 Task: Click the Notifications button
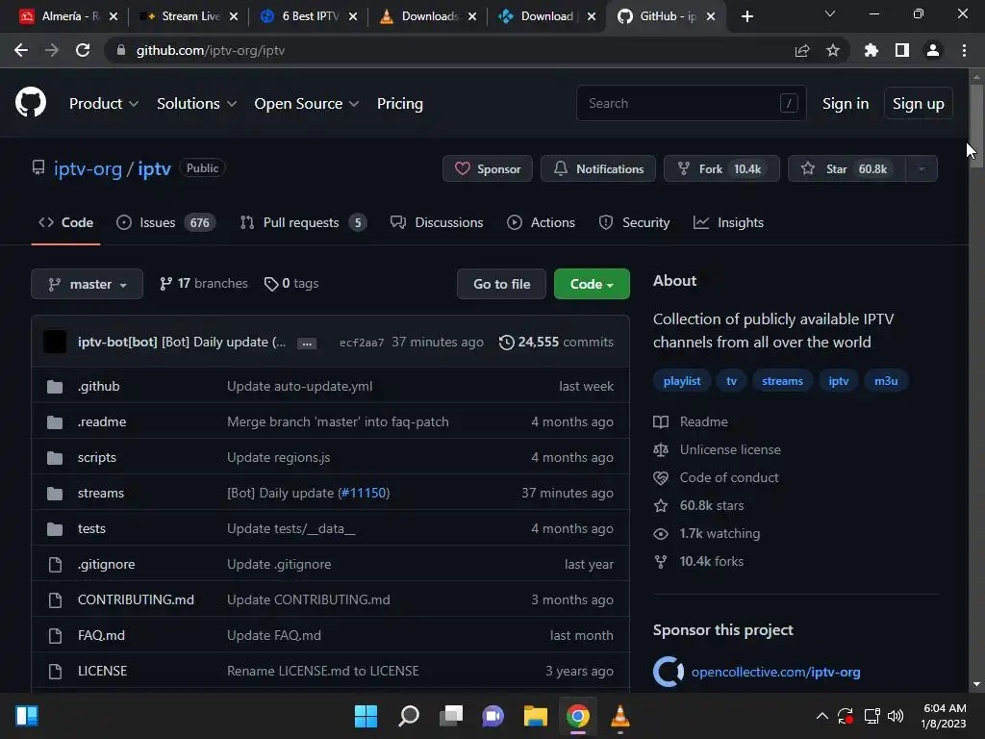click(x=598, y=169)
